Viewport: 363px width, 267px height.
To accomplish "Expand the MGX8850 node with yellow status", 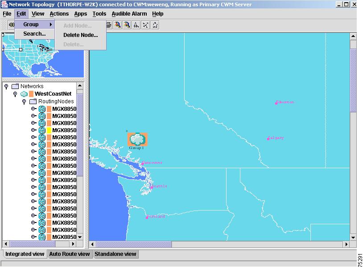I will [x=33, y=130].
